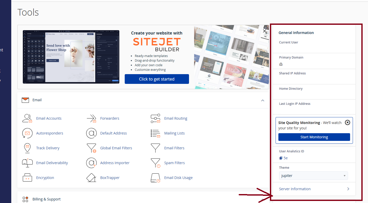Click the Address Importer icon

91,163
